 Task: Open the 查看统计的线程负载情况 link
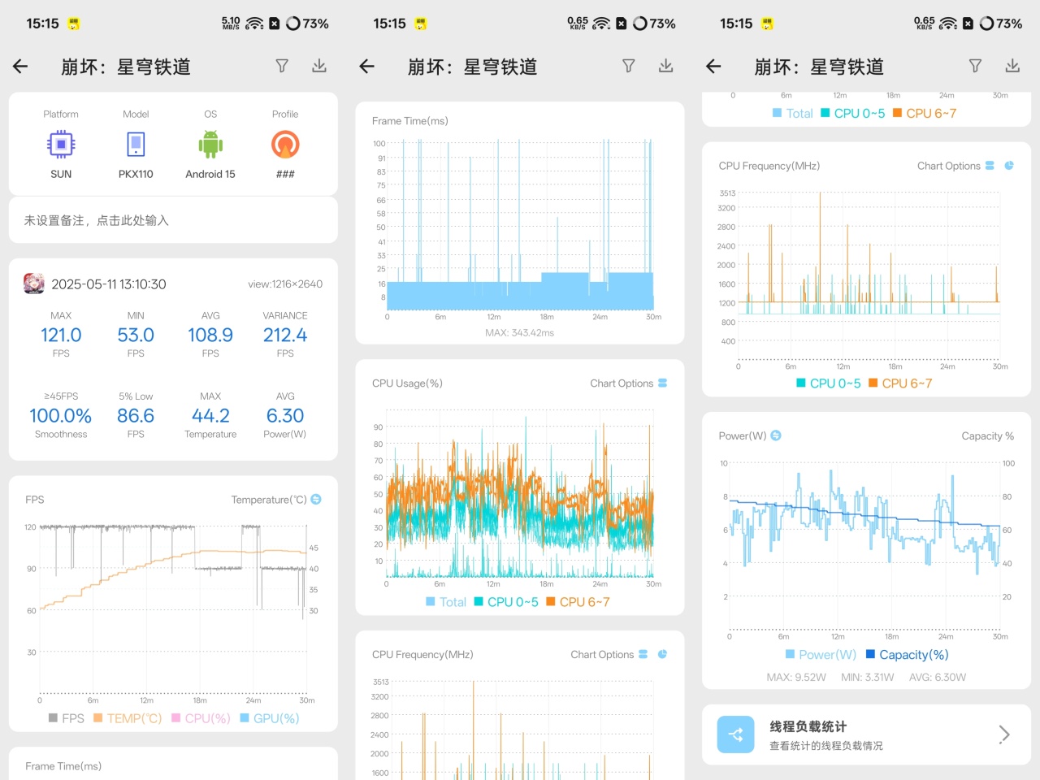click(x=826, y=746)
